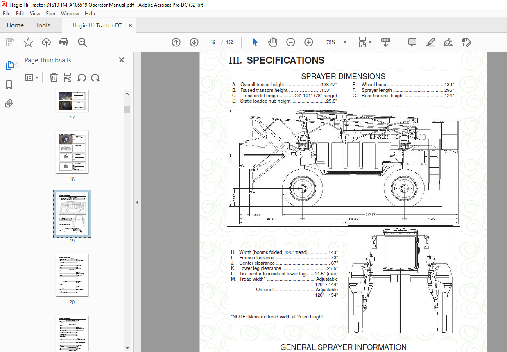Rotate page counterclockwise
The image size is (507, 352).
(81, 78)
